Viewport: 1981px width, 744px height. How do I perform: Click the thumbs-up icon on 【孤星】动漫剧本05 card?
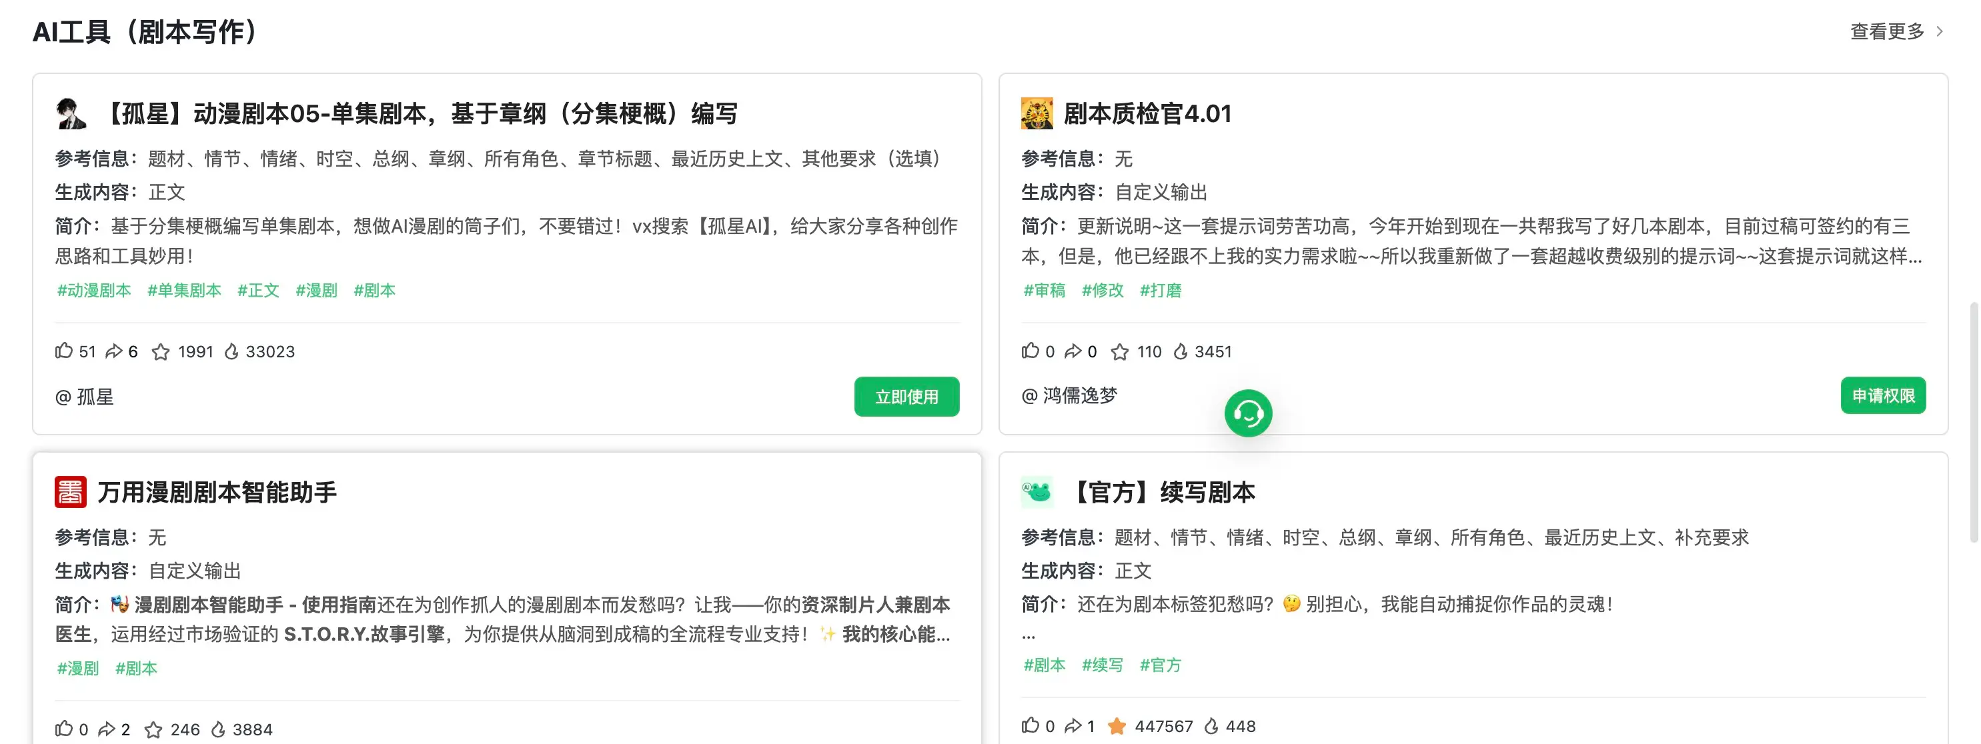[65, 351]
